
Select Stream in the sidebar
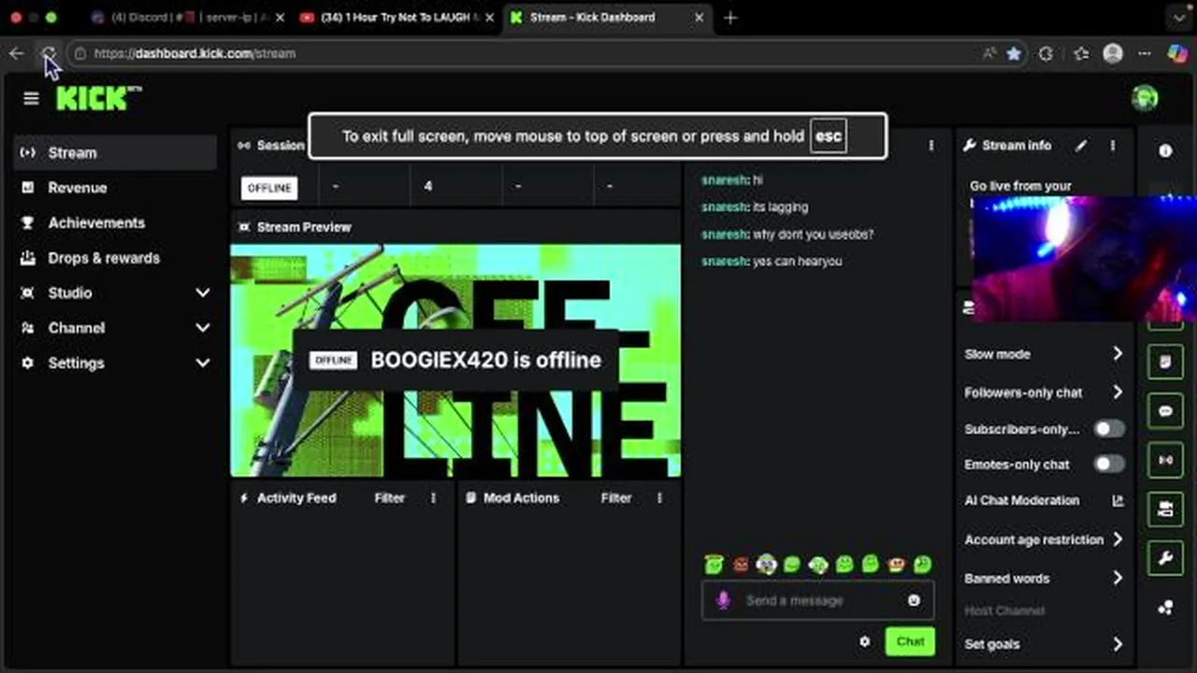click(x=116, y=152)
